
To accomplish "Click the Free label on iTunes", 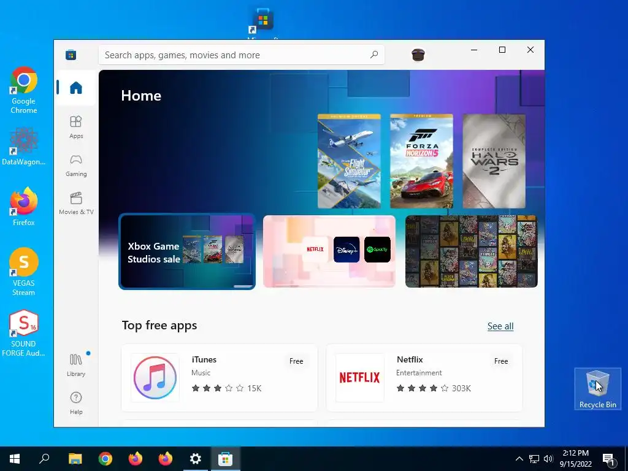I will (x=296, y=361).
